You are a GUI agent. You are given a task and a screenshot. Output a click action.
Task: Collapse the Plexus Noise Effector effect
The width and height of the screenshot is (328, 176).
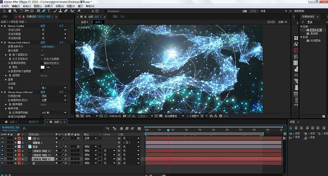coord(2,92)
